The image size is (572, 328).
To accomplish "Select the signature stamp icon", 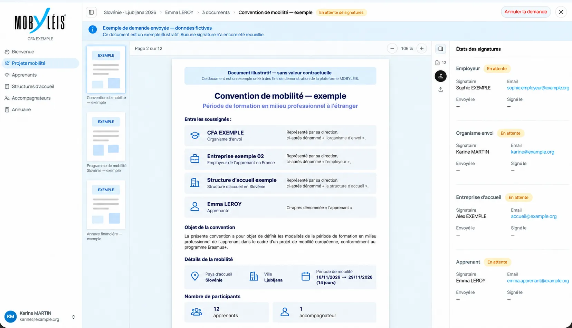I will pyautogui.click(x=441, y=76).
